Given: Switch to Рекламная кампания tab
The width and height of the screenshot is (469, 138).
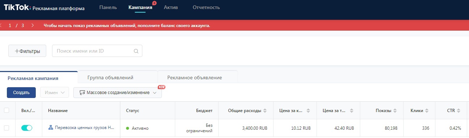Looking at the screenshot, I should point(39,77).
